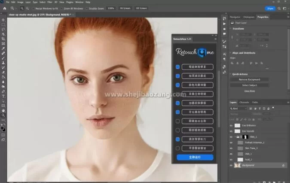Click the Remove Background button
This screenshot has width=290, height=183.
point(250,80)
